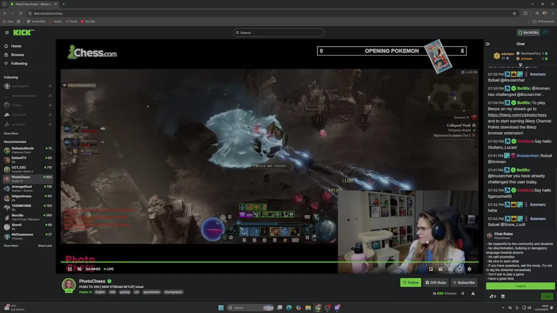Click the Gift Subs button
557x313 pixels.
point(436,283)
